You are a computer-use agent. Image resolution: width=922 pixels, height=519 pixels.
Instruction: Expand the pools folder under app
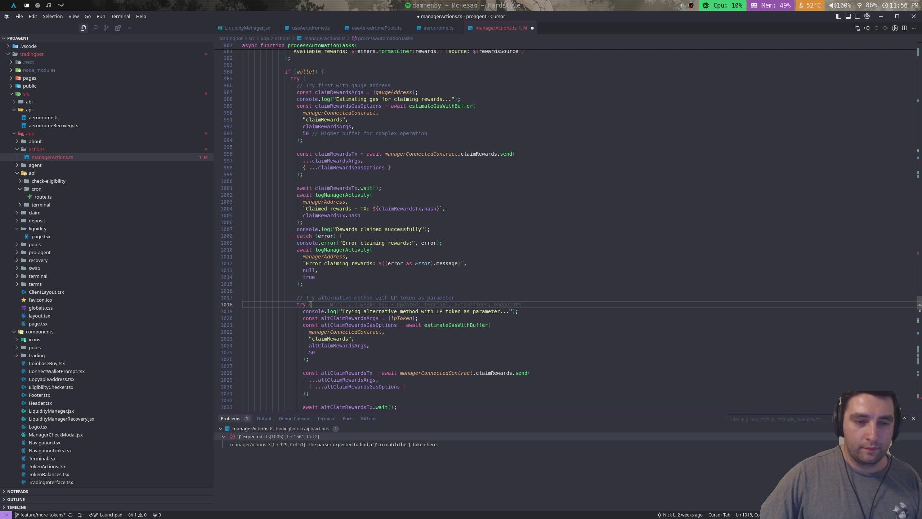pyautogui.click(x=107, y=244)
